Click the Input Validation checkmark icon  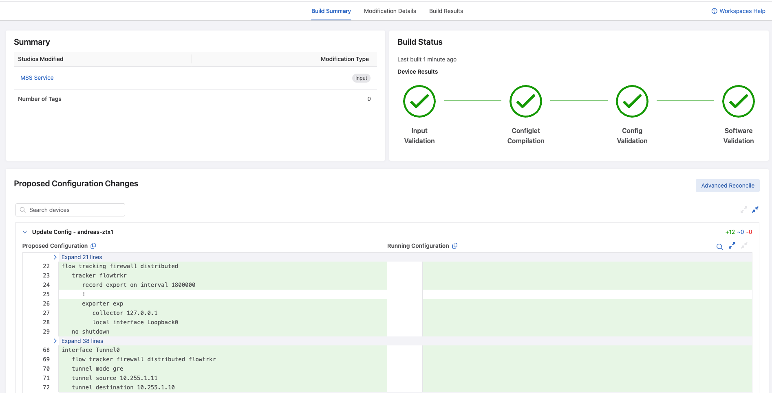(x=419, y=101)
